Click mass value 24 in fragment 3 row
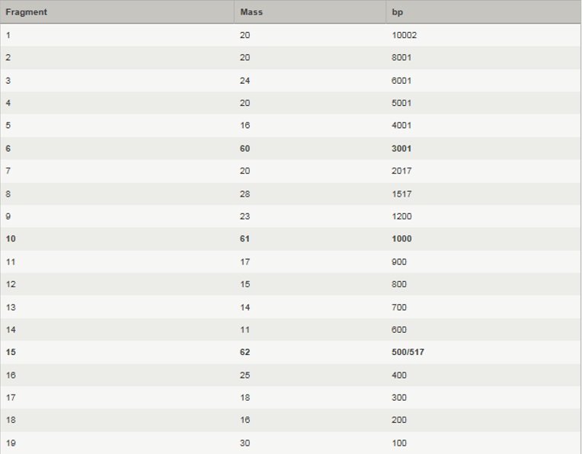Screen dimensions: 582x454 click(245, 81)
